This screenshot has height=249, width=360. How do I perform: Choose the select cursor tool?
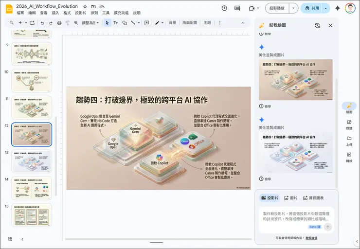pyautogui.click(x=107, y=23)
